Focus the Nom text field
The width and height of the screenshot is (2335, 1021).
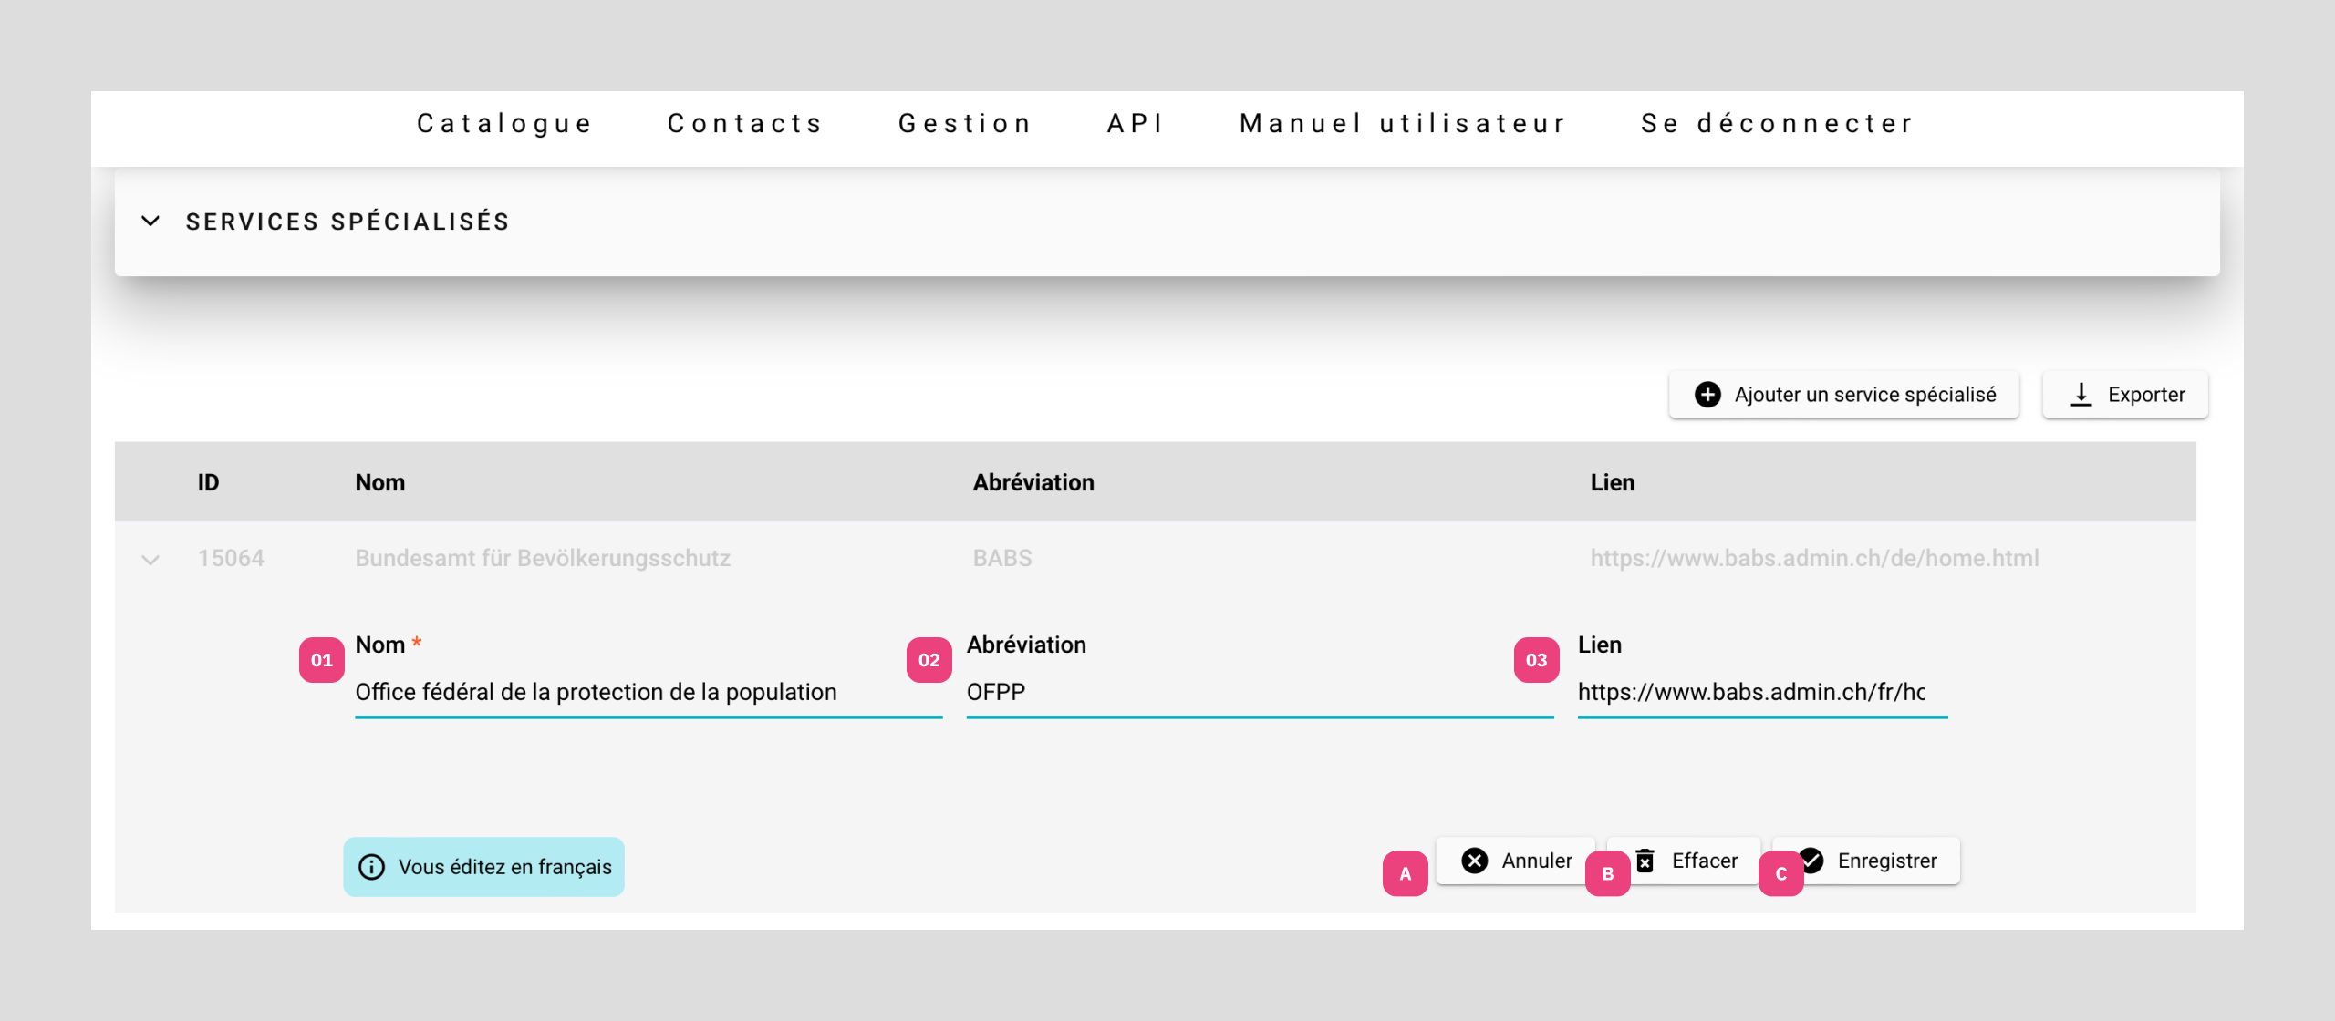tap(648, 693)
